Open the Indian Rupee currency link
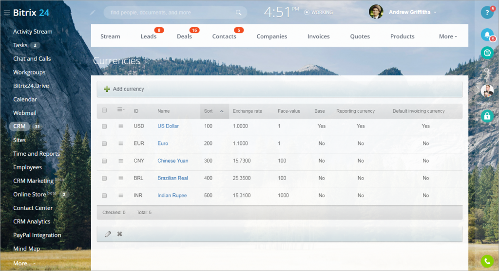The image size is (499, 271). (x=172, y=196)
